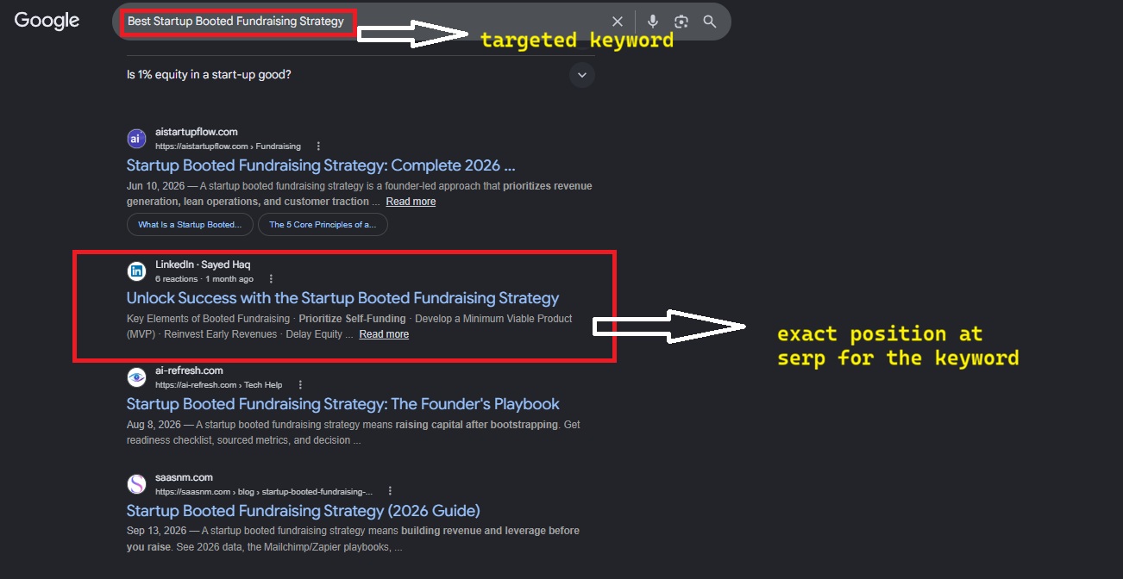This screenshot has height=579, width=1123.
Task: Open the saasnm.com favicon
Action: 136,484
